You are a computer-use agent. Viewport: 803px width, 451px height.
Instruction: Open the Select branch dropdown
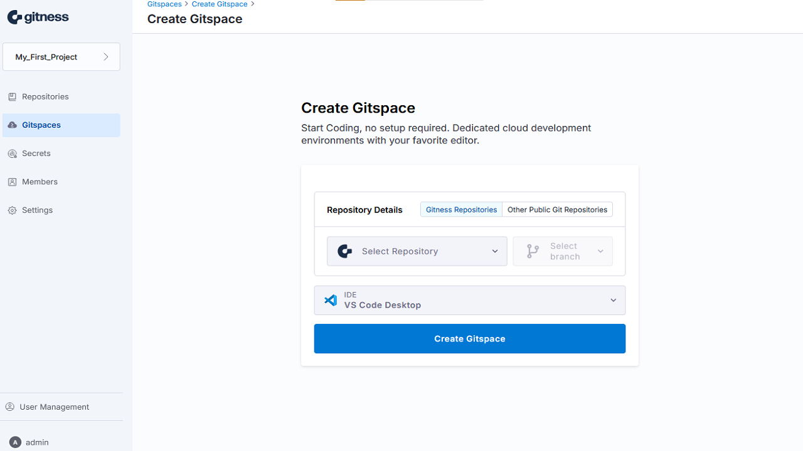[563, 251]
